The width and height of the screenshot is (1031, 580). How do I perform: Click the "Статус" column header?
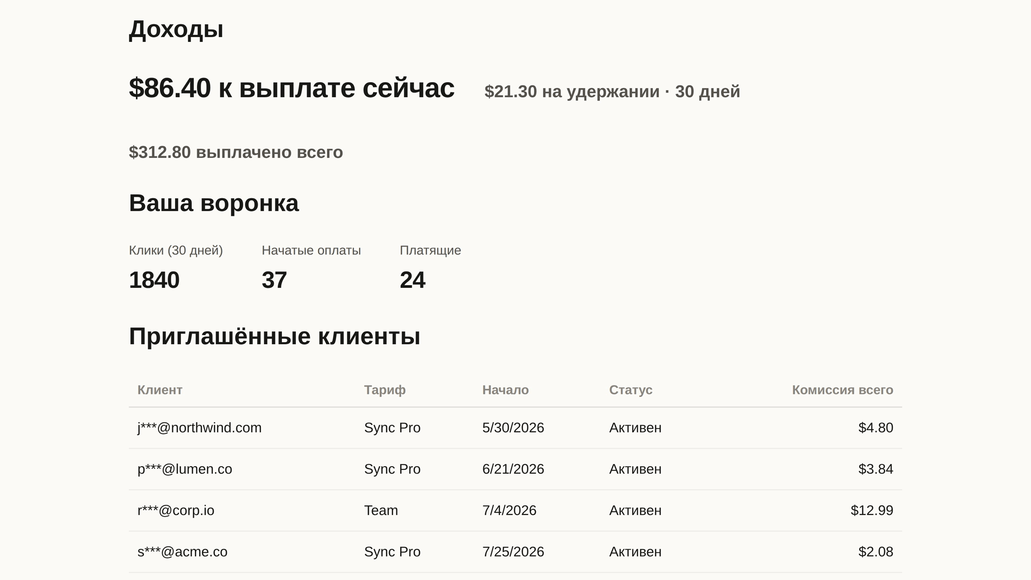(x=630, y=390)
